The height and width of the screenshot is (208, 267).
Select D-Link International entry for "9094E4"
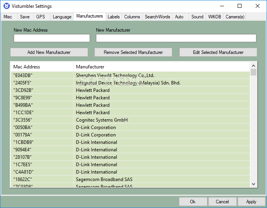pyautogui.click(x=96, y=150)
